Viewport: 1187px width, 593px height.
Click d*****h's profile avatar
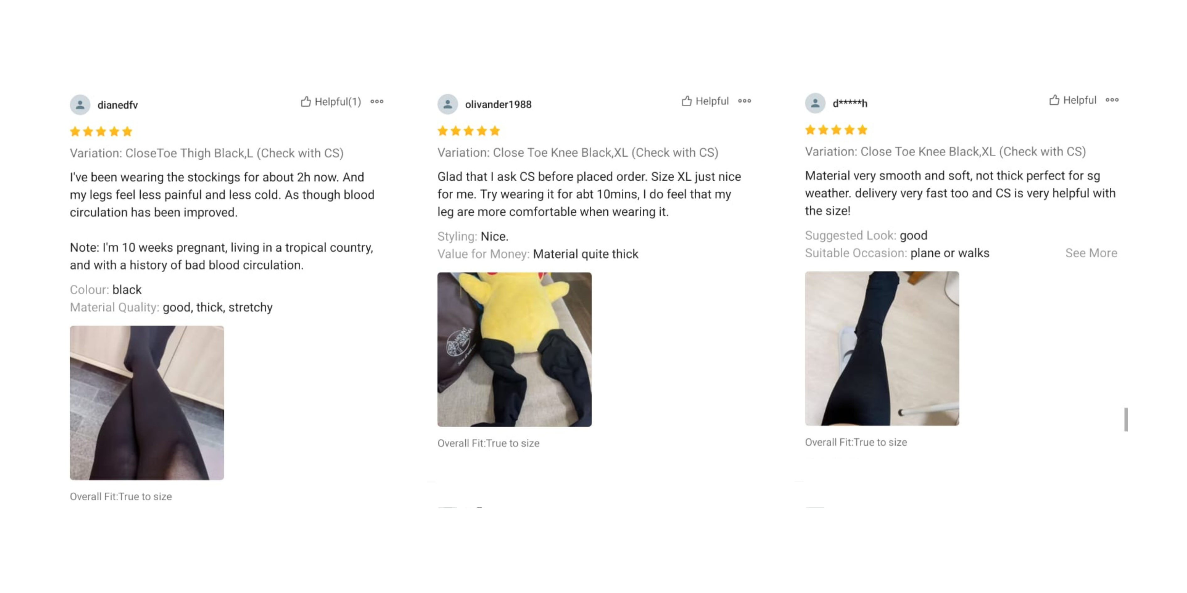click(815, 103)
